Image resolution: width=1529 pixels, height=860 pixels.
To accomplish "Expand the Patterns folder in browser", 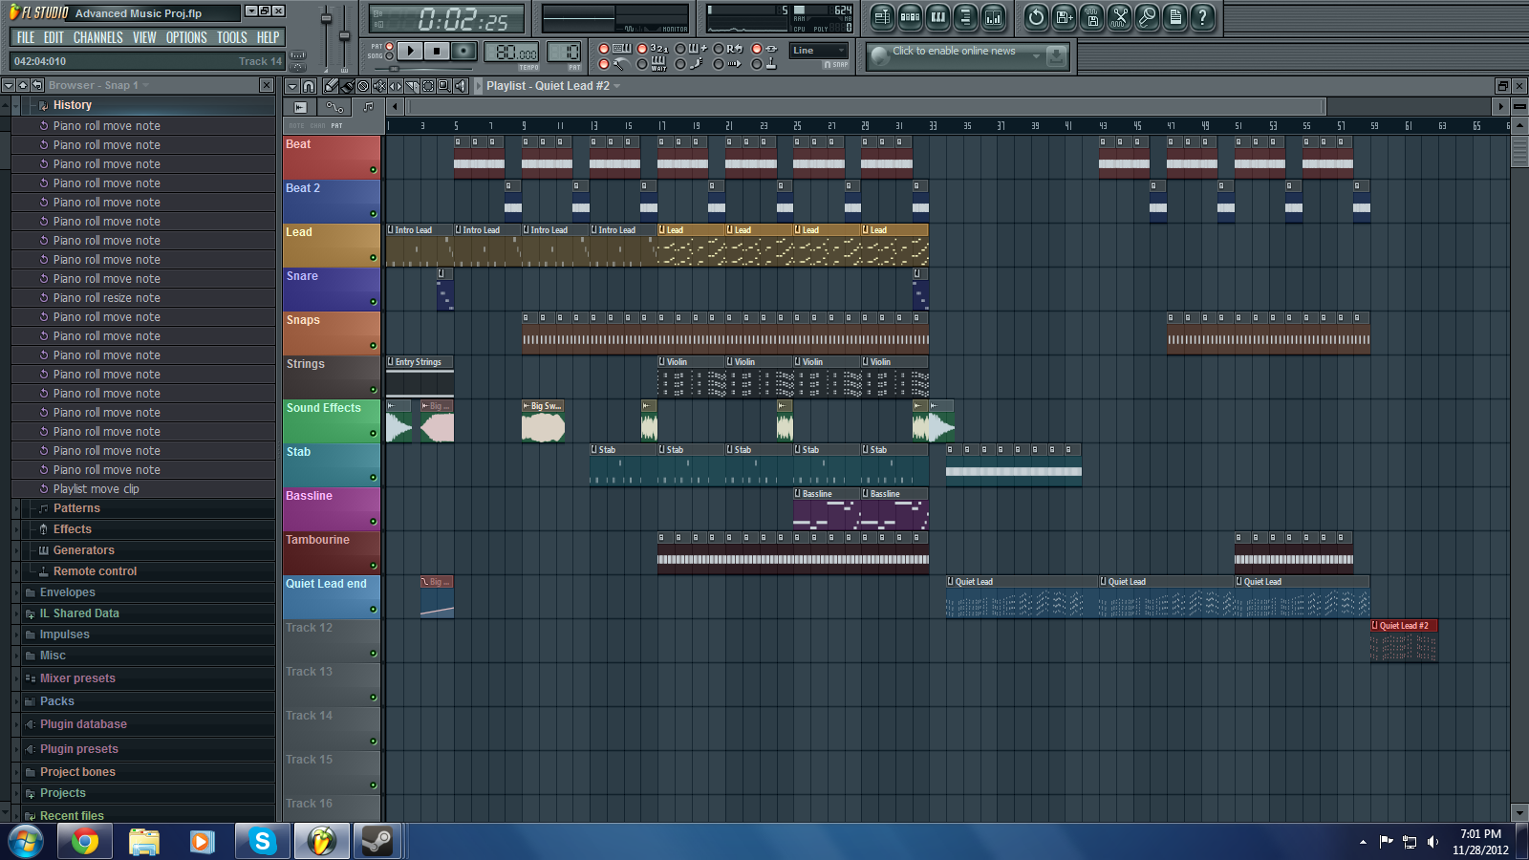I will 76,508.
